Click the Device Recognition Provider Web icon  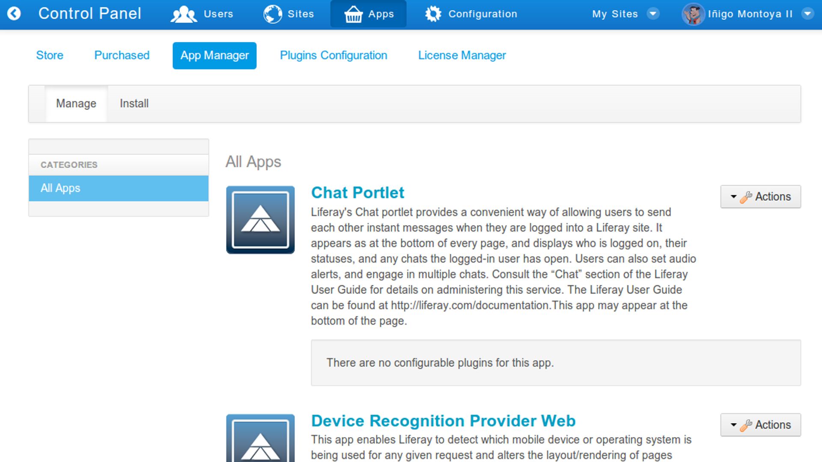[260, 438]
